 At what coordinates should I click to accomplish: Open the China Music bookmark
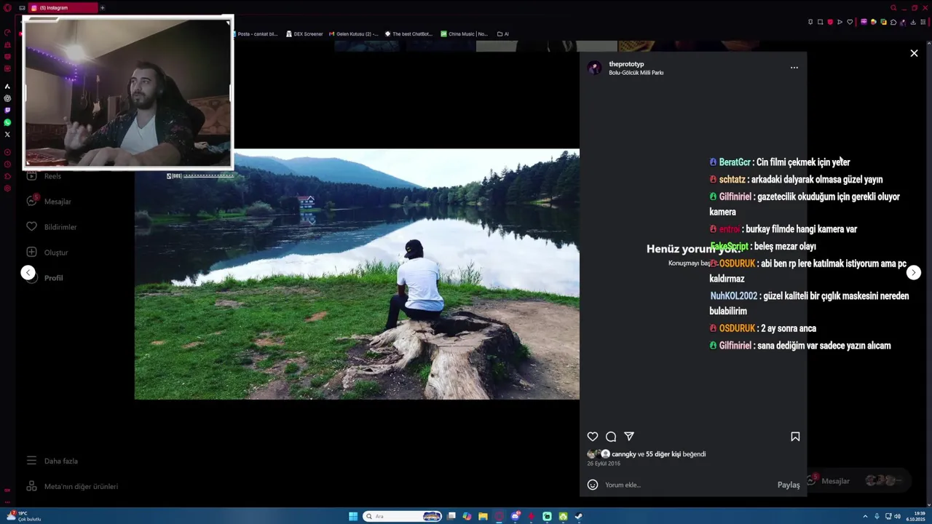coord(464,33)
